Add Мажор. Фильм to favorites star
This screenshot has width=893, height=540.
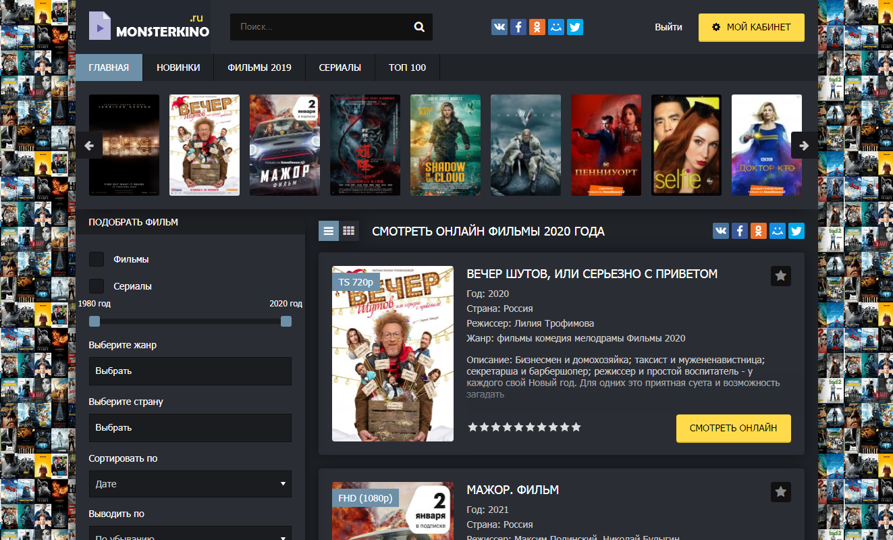(x=781, y=492)
